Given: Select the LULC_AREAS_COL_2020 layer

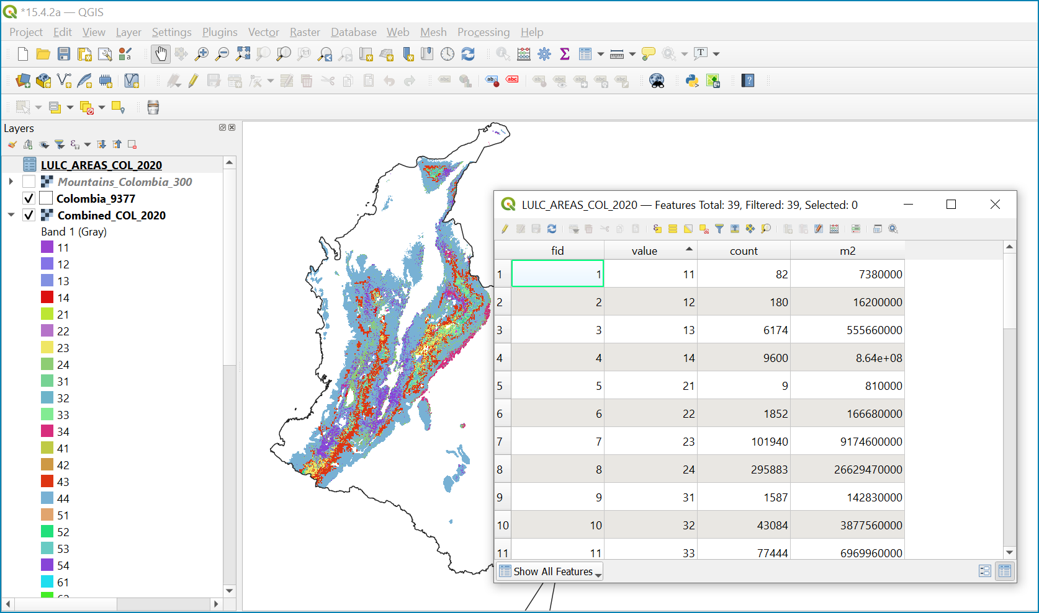Looking at the screenshot, I should pyautogui.click(x=101, y=165).
